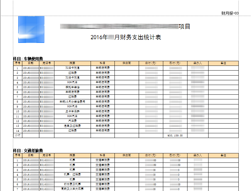This screenshot has height=191, width=251.
Task: Click the 项目 text in the heading
Action: [184, 26]
